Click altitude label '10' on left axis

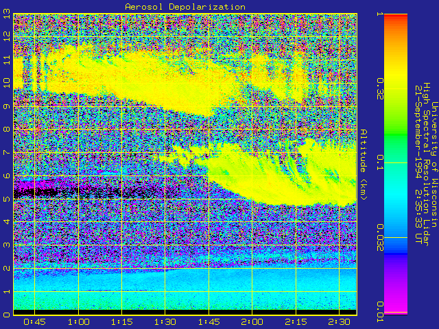tap(7, 83)
